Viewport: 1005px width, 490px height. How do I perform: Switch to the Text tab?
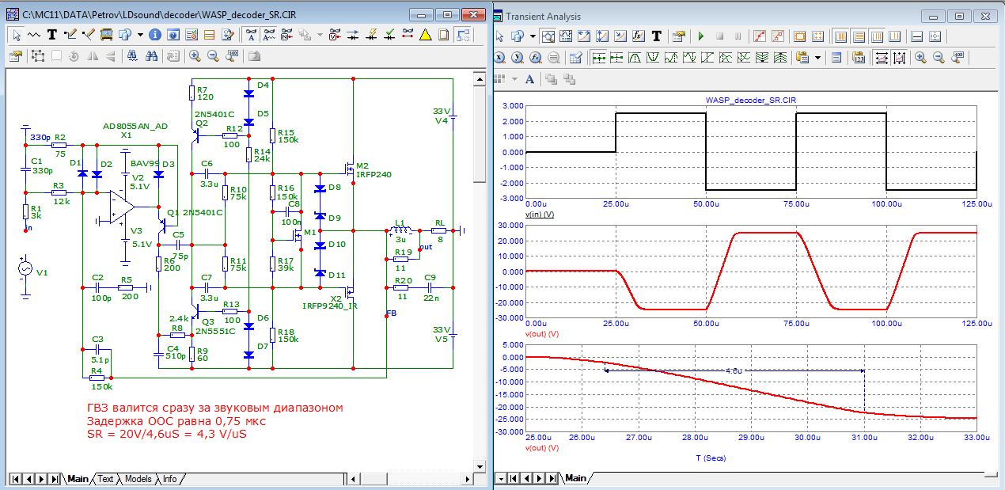tap(105, 479)
